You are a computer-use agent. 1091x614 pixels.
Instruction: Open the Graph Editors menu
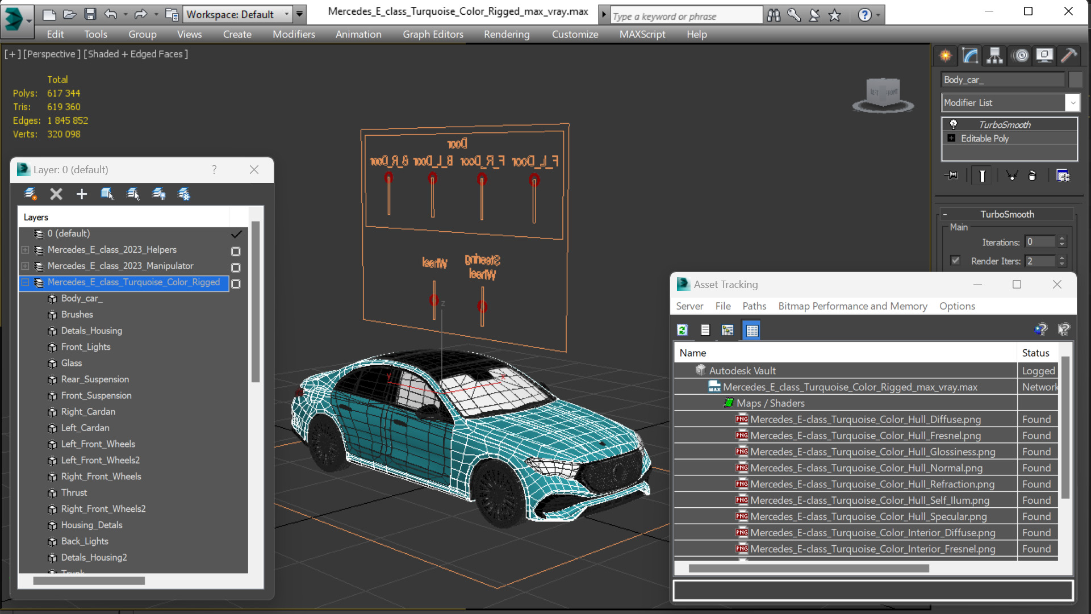[433, 34]
